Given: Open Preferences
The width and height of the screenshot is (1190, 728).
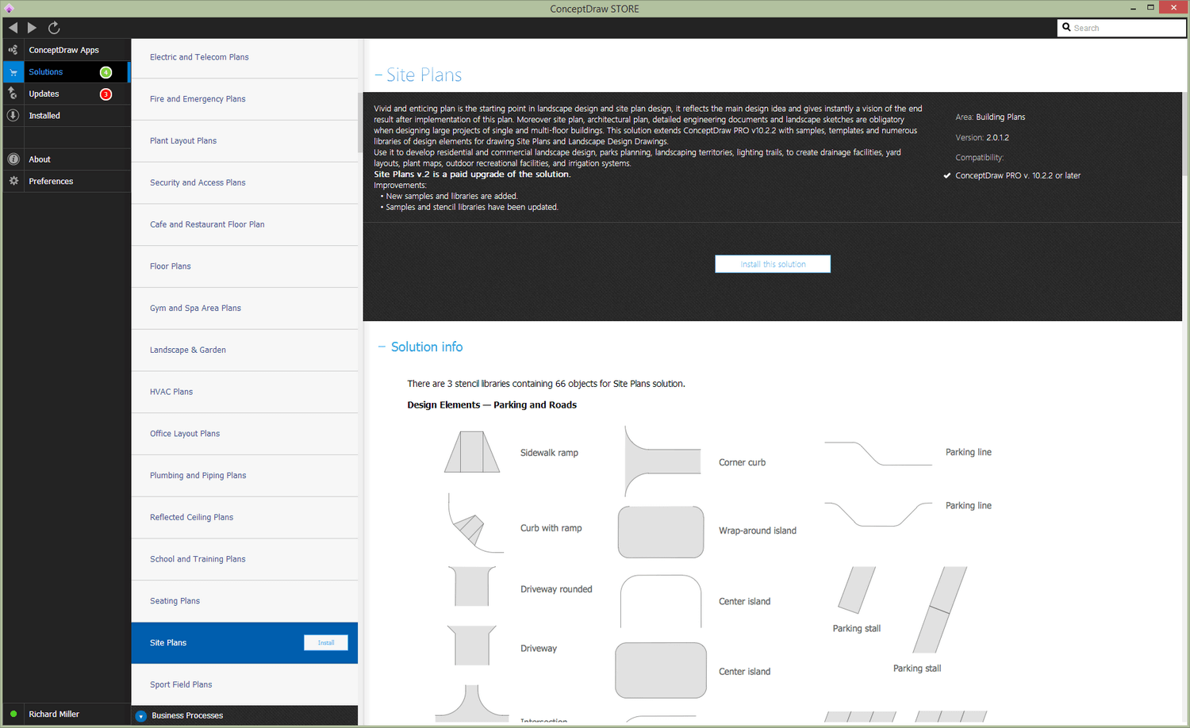Looking at the screenshot, I should click(x=67, y=182).
